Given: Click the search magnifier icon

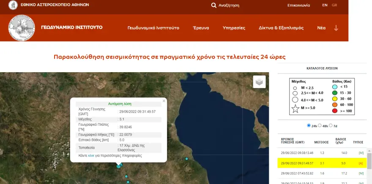Looking at the screenshot, I should click(214, 5).
